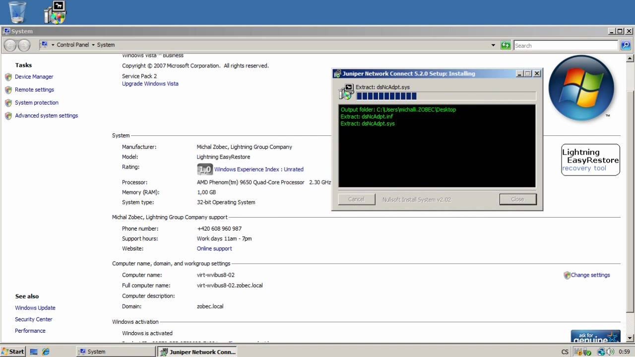Open Remote settings
Screen dimensions: 635x357
click(34, 90)
